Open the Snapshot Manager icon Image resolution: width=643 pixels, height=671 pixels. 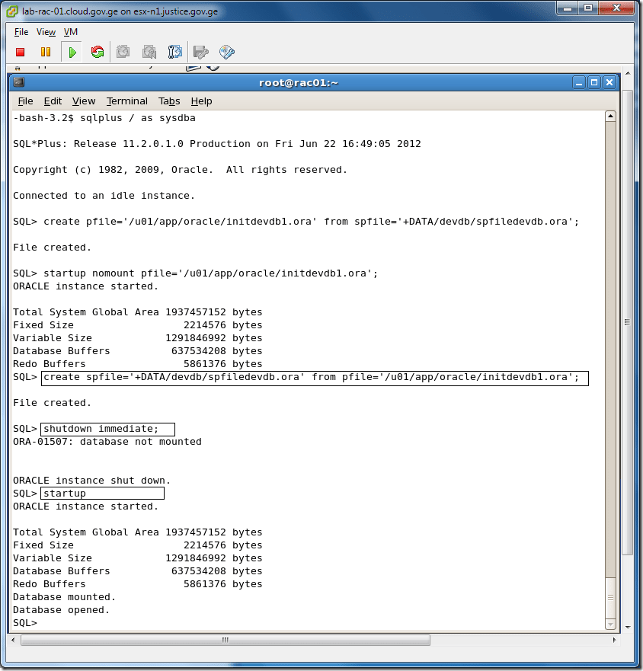[175, 52]
